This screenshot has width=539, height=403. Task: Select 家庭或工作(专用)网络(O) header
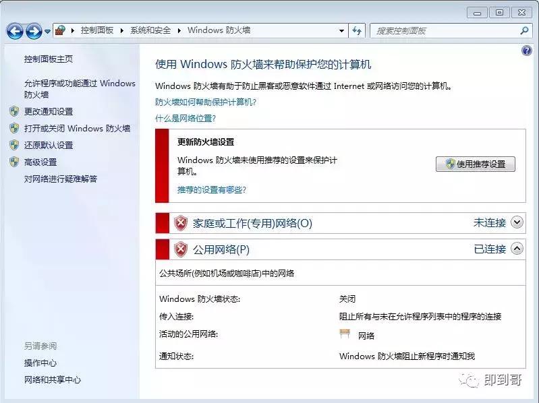(252, 224)
